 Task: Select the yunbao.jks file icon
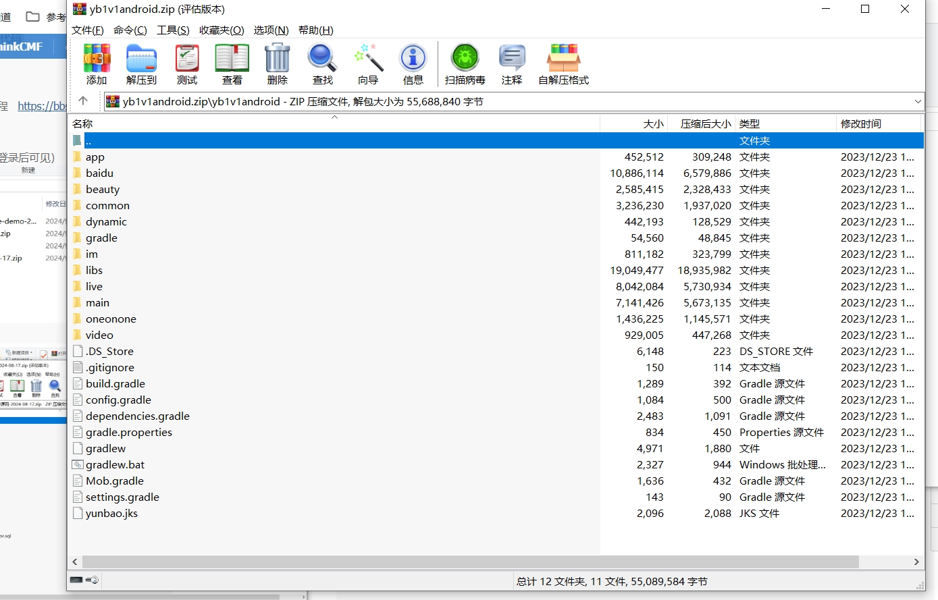[78, 513]
